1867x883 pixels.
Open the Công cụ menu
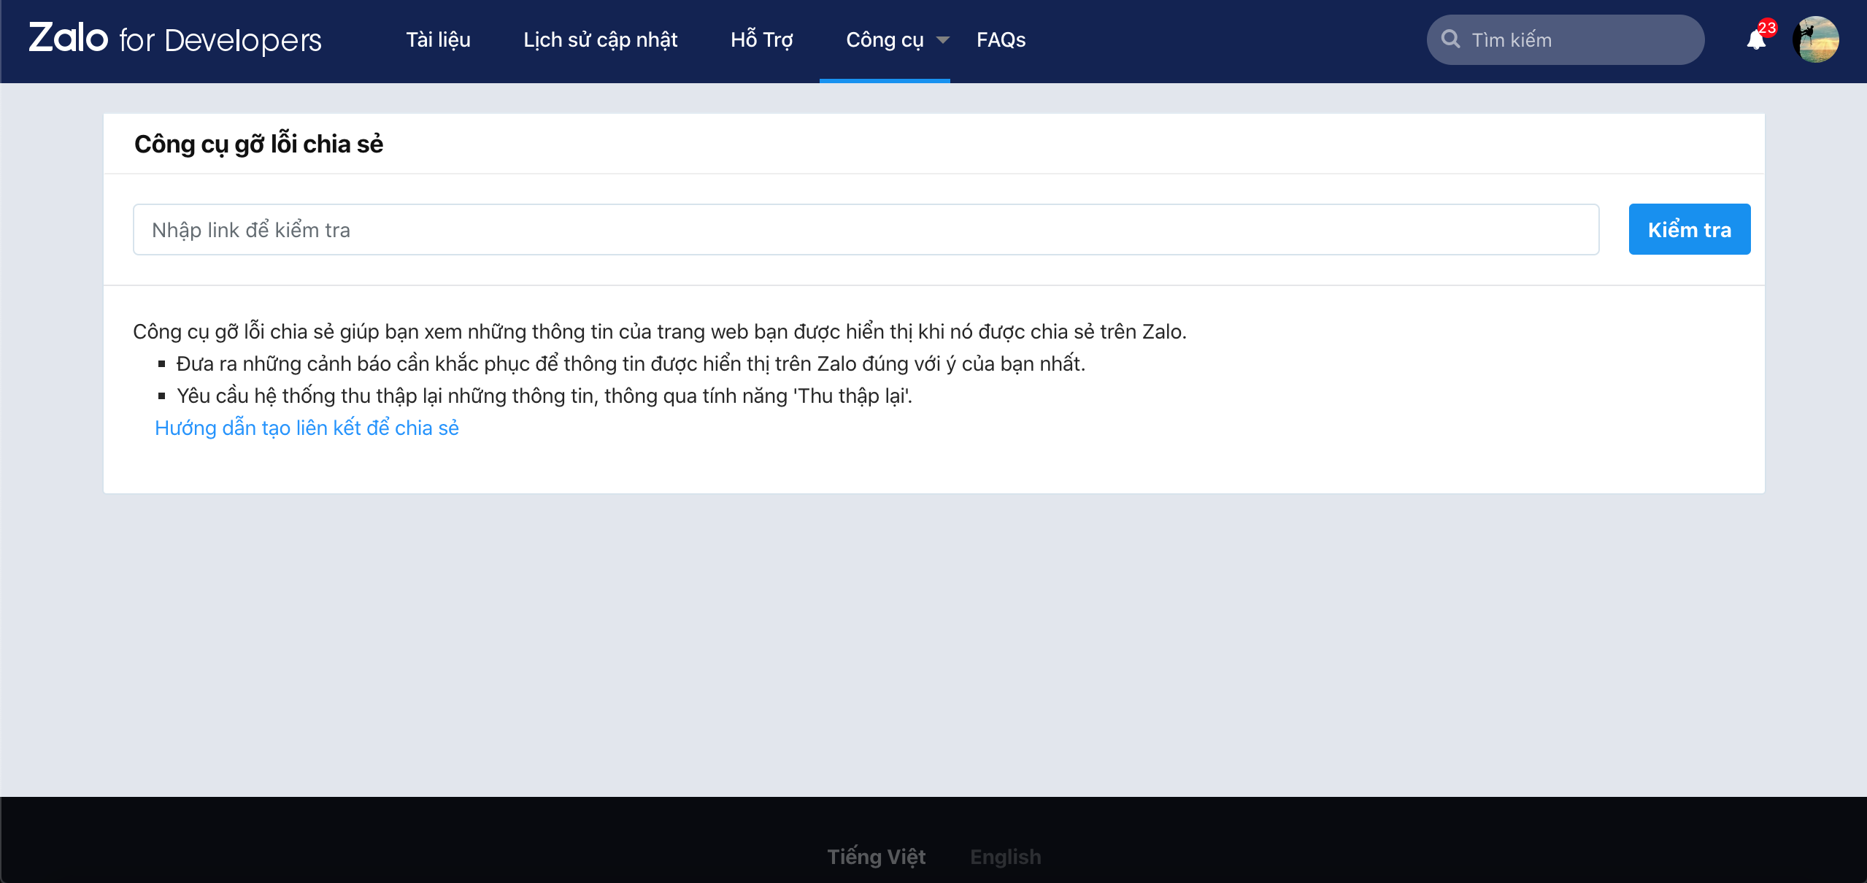884,40
